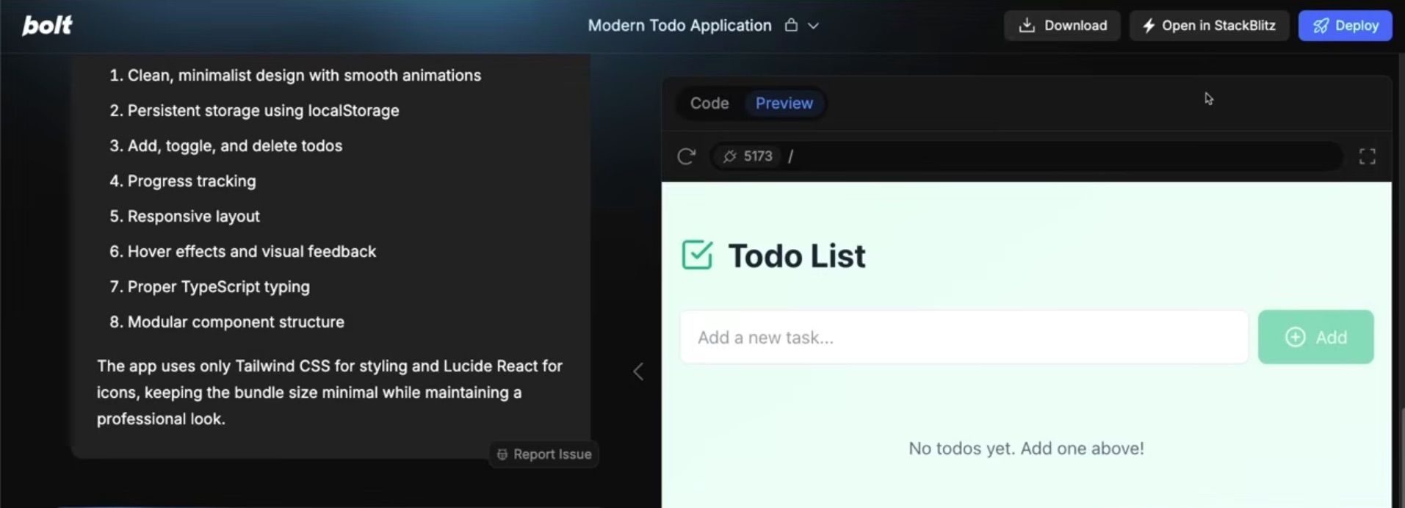Click the right-edge page scrollbar
The width and height of the screenshot is (1405, 508).
1401,455
